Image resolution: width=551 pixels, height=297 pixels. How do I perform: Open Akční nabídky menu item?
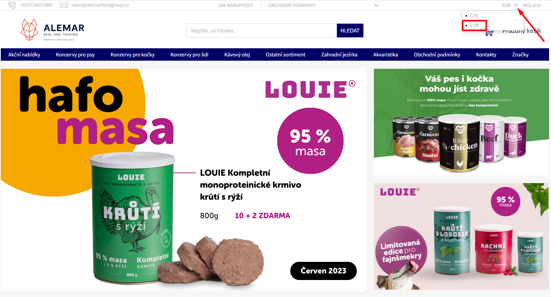24,54
